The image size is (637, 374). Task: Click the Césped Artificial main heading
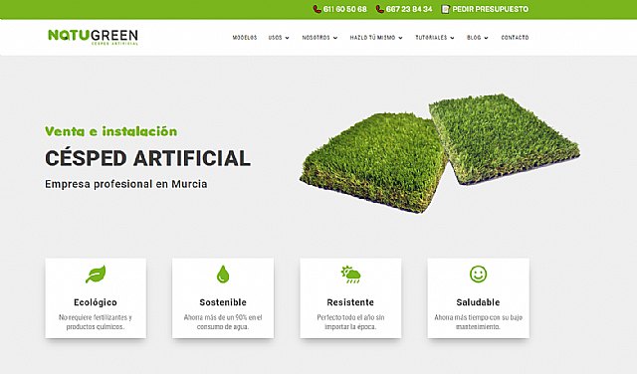(x=147, y=158)
